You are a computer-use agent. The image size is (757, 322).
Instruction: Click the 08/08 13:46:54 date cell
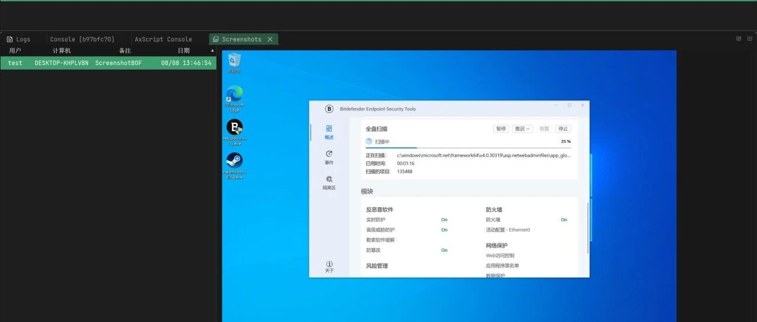(186, 63)
